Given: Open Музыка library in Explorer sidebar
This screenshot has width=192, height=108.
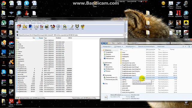Looking at the screenshot, I should coord(108,71).
